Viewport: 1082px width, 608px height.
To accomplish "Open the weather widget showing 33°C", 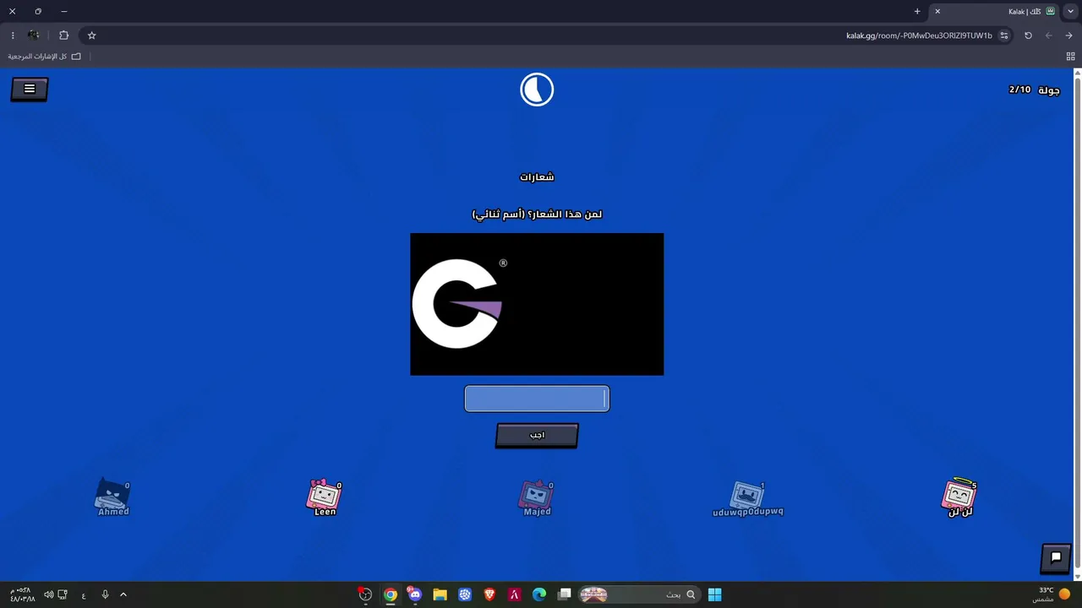I will 1052,594.
